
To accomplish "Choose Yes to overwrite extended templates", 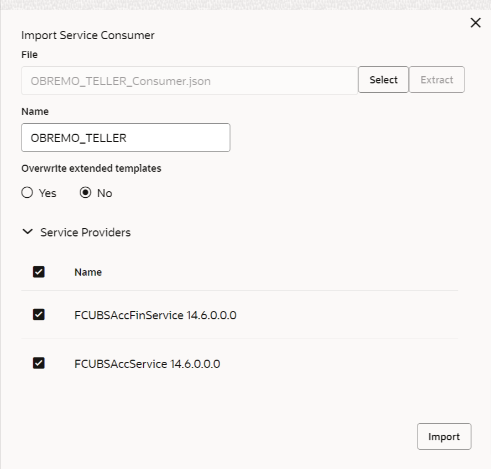I will [27, 193].
